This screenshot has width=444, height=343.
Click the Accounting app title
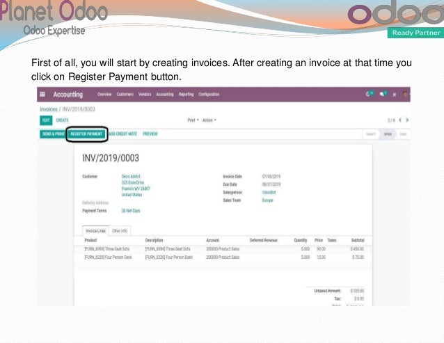coord(68,95)
